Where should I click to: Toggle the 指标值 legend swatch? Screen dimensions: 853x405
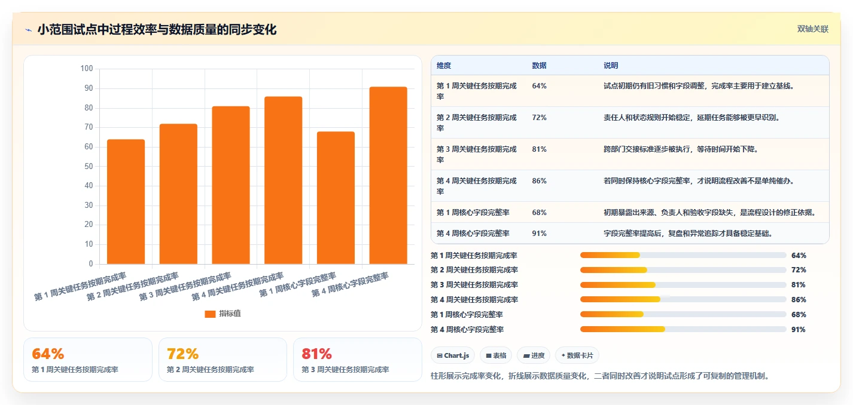210,314
